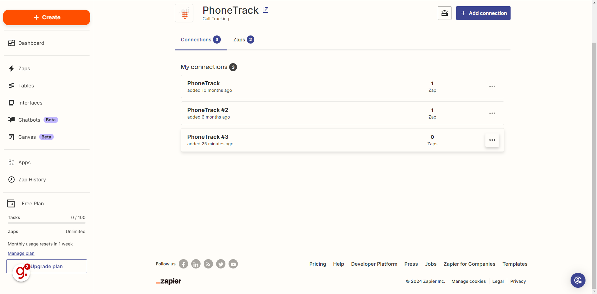Click the PhoneTrack app logo thumbnail

point(184,13)
